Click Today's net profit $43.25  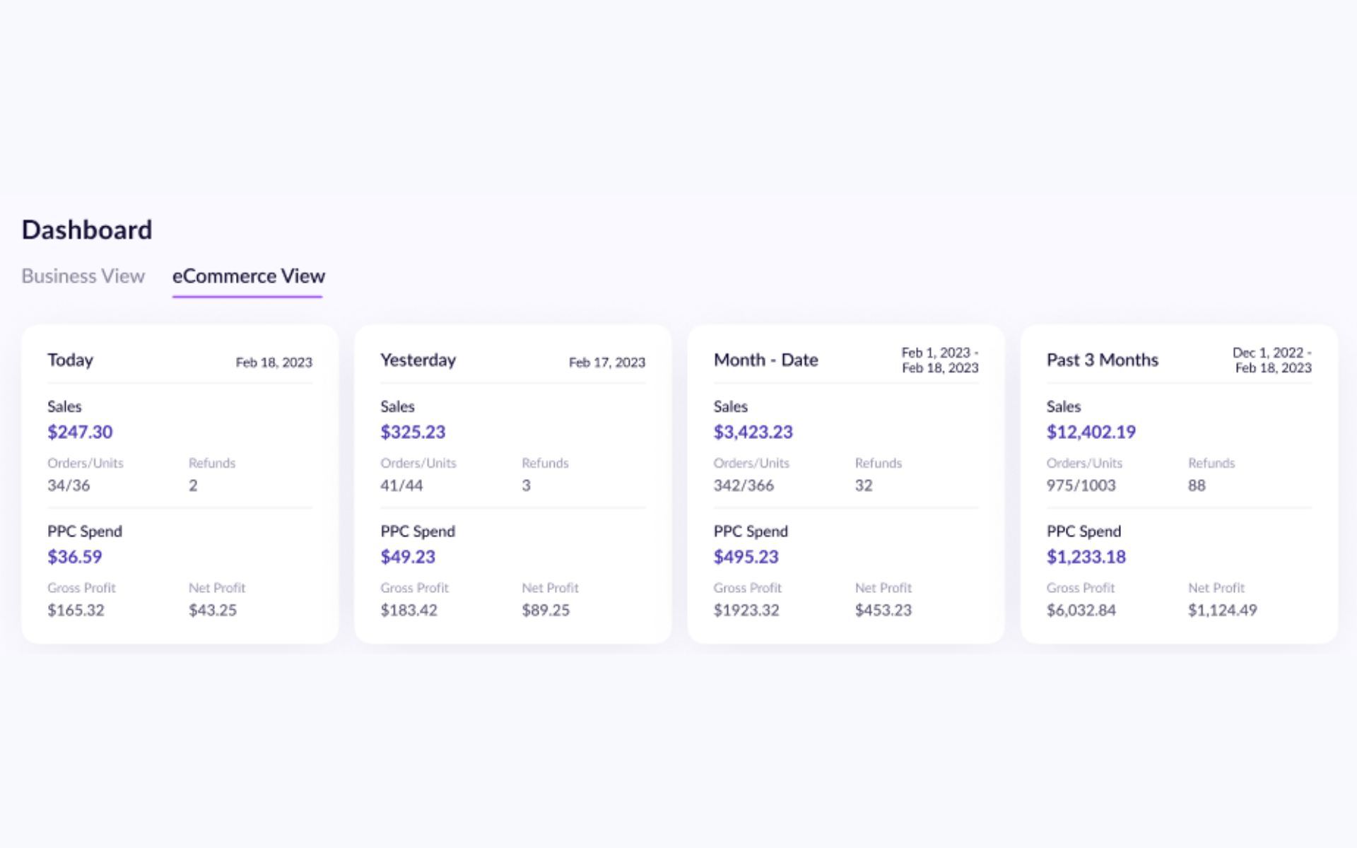212,610
